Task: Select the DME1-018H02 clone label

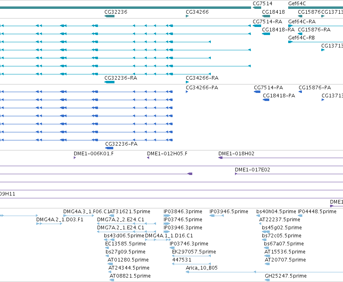Action: click(x=237, y=154)
